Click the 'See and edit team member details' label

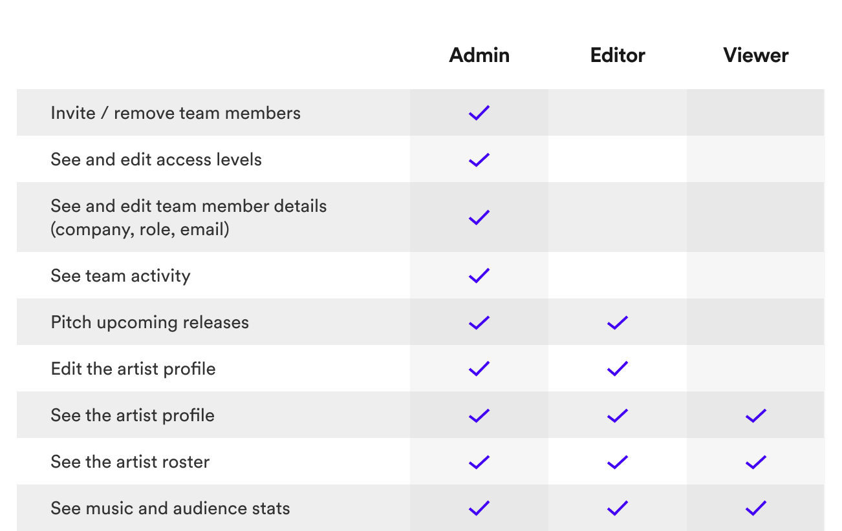(189, 218)
